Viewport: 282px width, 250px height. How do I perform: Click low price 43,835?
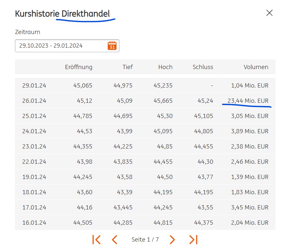pos(123,162)
